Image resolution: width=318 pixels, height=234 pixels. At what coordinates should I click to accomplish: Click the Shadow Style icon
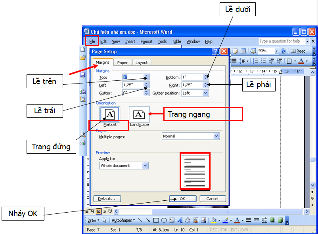272,220
